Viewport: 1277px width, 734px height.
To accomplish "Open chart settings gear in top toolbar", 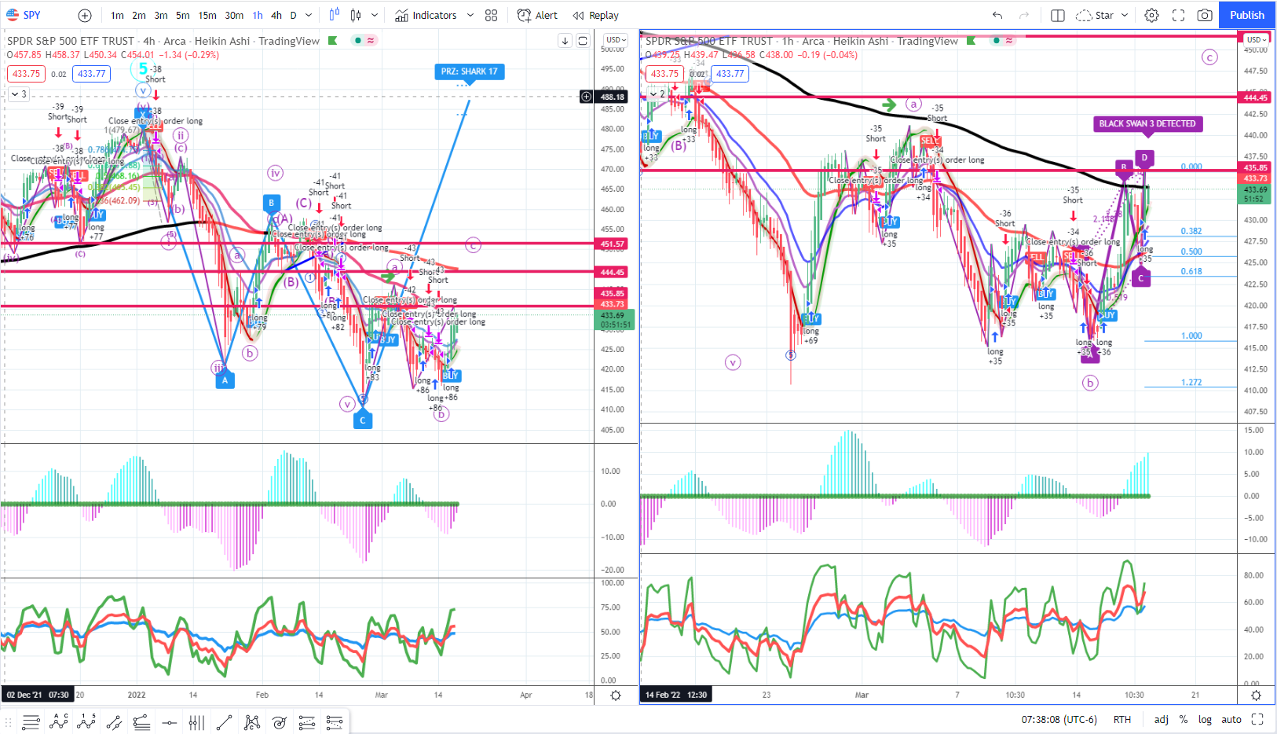I will point(1151,15).
